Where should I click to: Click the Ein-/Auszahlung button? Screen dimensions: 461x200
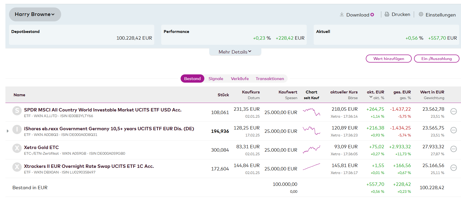coord(436,59)
